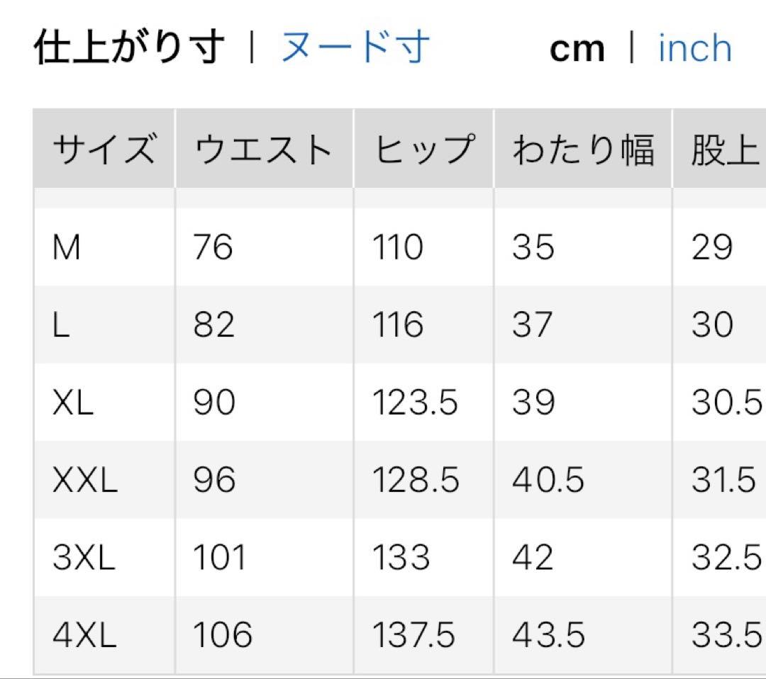Select the XL size row label
Image resolution: width=766 pixels, height=679 pixels.
pyautogui.click(x=73, y=403)
